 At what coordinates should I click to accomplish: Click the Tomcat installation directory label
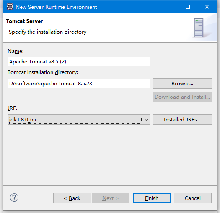[43, 72]
